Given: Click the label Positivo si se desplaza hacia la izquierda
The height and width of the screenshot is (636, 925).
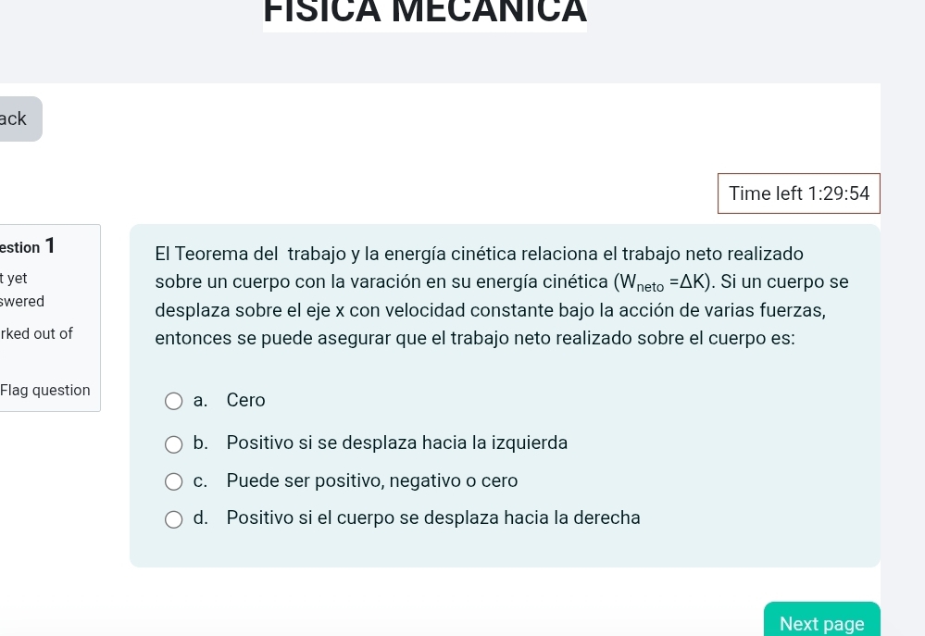Looking at the screenshot, I should [397, 443].
